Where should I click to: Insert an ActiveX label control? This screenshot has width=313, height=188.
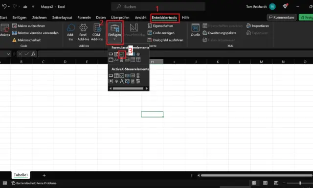pyautogui.click(x=122, y=81)
